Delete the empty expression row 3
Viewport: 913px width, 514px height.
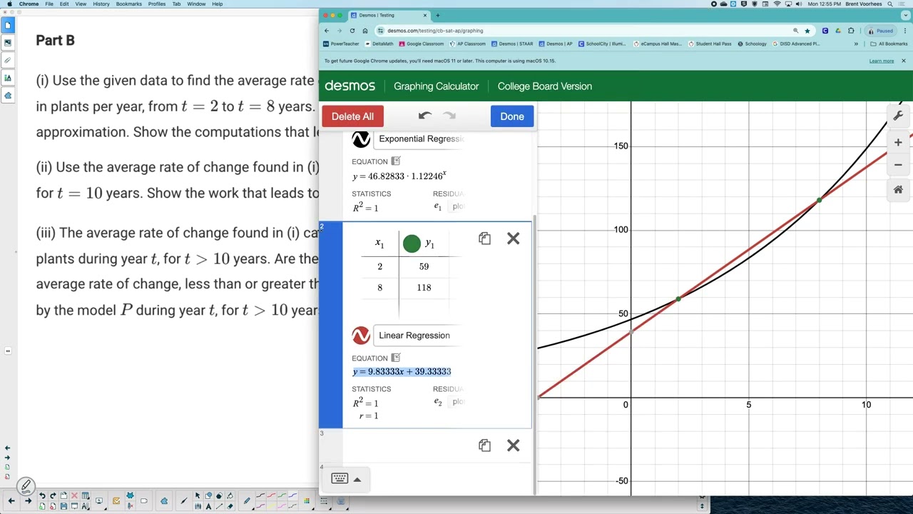pyautogui.click(x=513, y=445)
